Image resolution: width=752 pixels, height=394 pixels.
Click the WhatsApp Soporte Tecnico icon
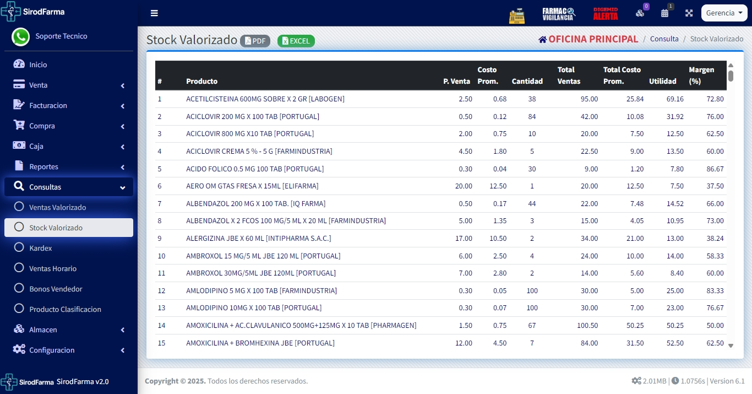pos(21,37)
